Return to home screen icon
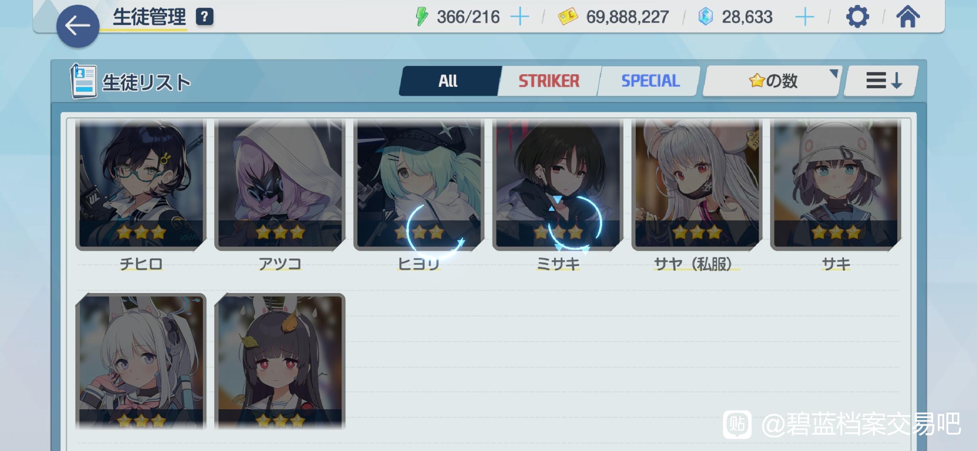This screenshot has height=451, width=977. click(908, 17)
